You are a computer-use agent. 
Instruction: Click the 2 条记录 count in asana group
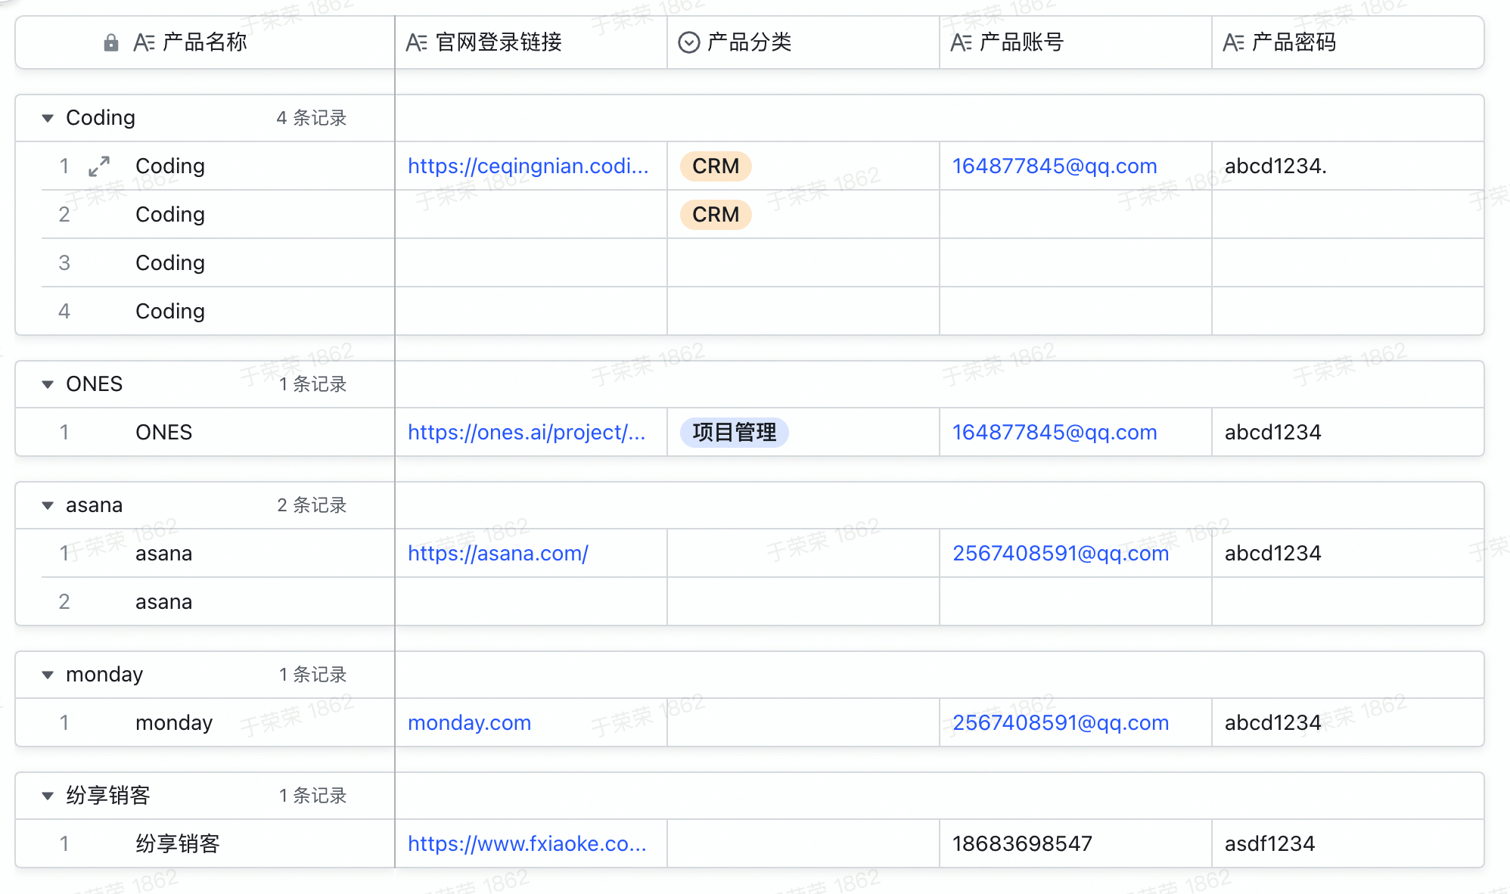[312, 505]
